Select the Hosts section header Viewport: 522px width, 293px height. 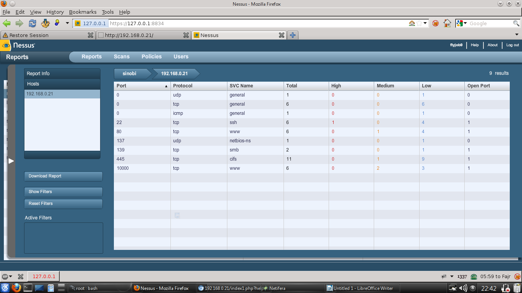62,84
